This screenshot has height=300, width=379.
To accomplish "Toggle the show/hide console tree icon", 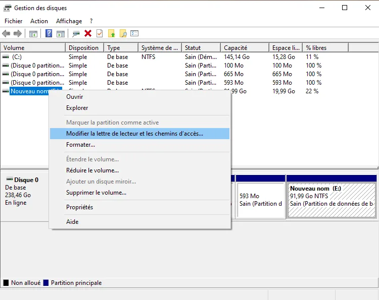I will (33, 34).
